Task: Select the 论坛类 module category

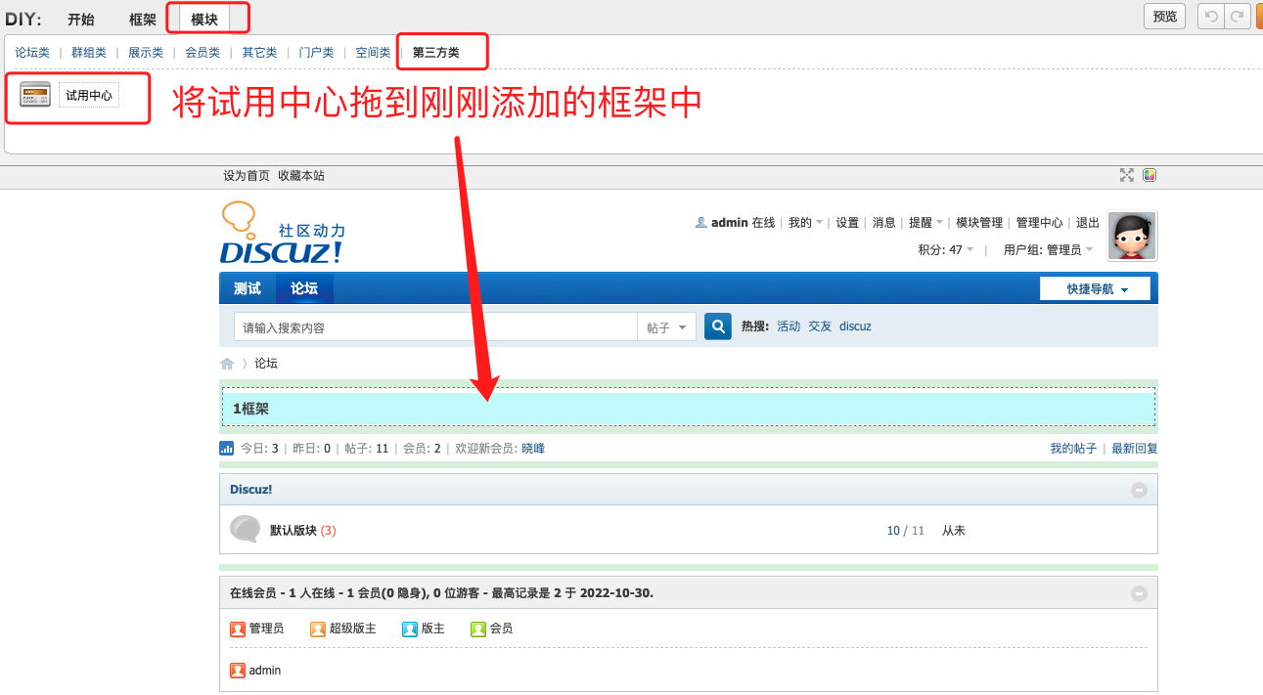Action: click(32, 53)
